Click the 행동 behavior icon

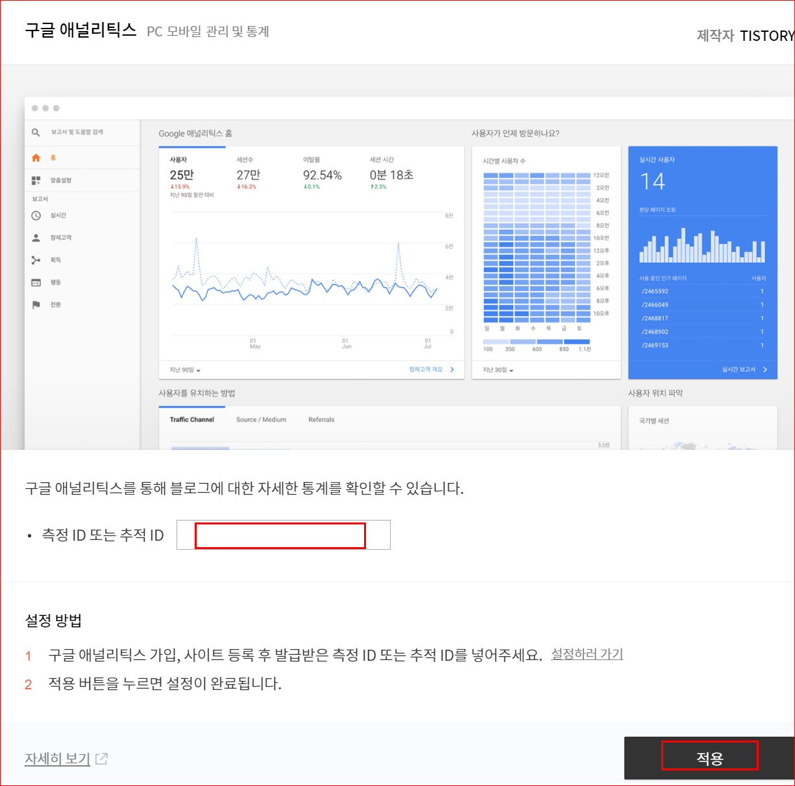coord(36,282)
